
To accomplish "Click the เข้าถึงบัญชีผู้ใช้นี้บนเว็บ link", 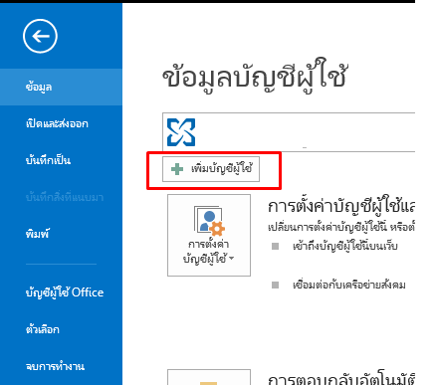I will tap(345, 247).
